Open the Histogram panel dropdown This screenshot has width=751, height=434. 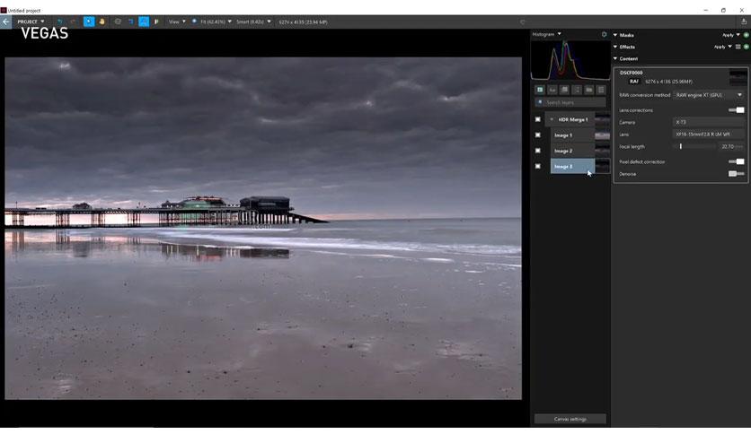(546, 34)
